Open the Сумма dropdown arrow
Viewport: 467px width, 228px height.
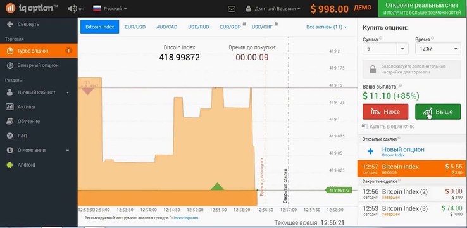coord(402,49)
